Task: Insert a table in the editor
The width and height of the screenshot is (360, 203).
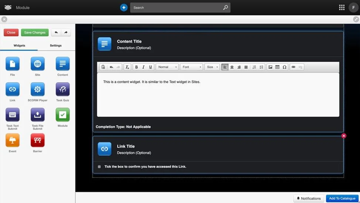Action: 277,67
